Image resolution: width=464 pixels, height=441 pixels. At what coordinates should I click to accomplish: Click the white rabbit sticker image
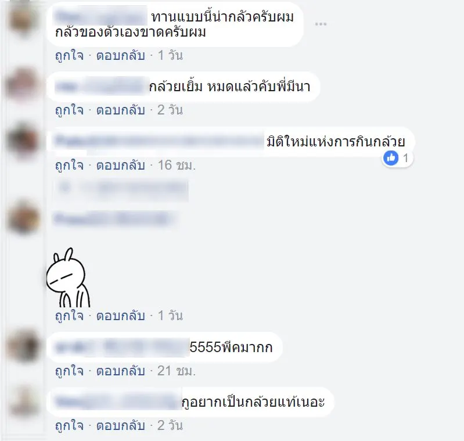[69, 277]
